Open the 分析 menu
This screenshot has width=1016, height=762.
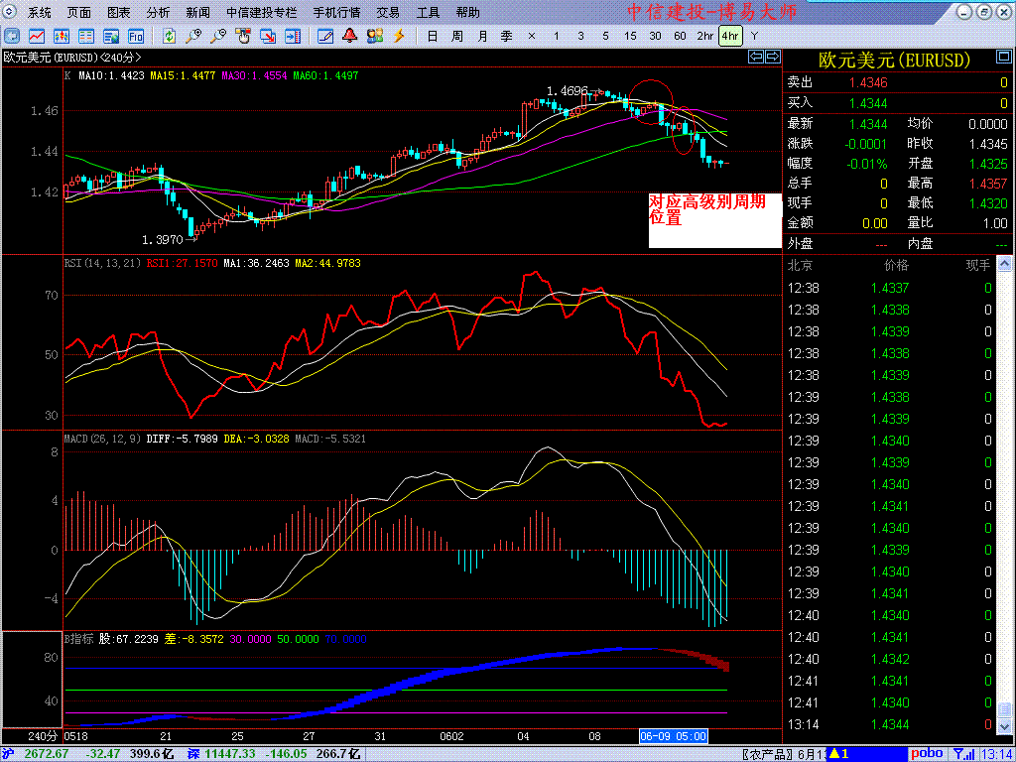click(158, 12)
